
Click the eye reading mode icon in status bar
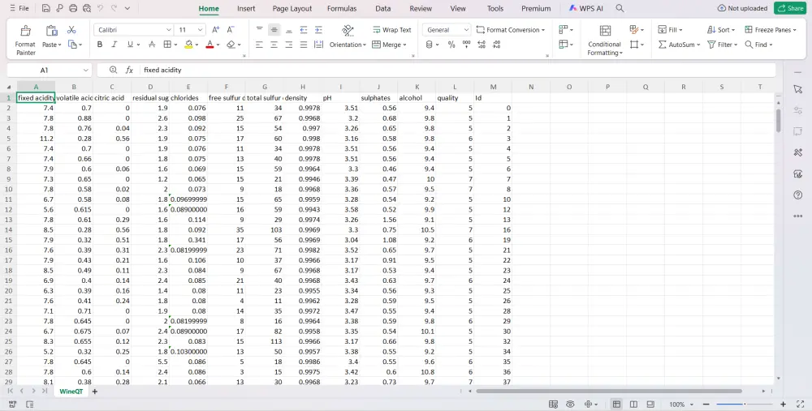coord(570,405)
